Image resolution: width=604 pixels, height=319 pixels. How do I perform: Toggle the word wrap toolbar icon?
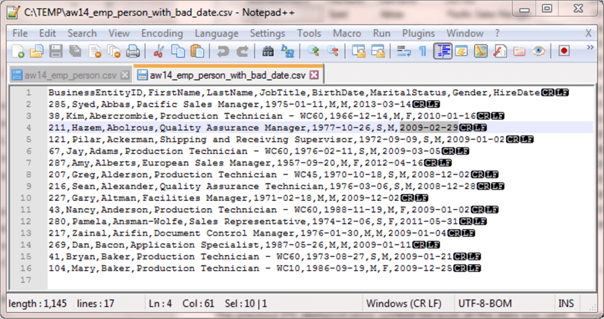404,51
